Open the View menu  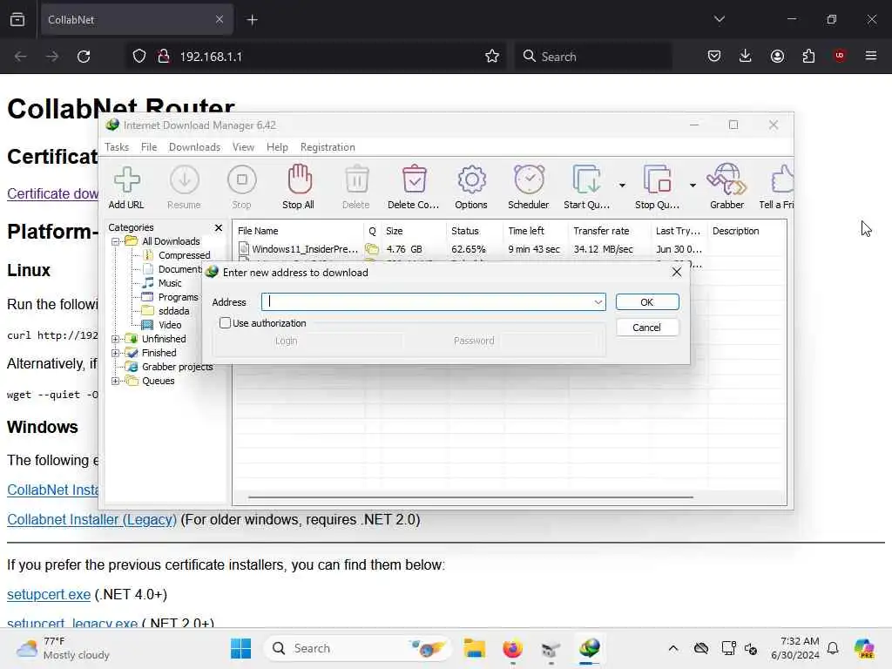click(243, 146)
